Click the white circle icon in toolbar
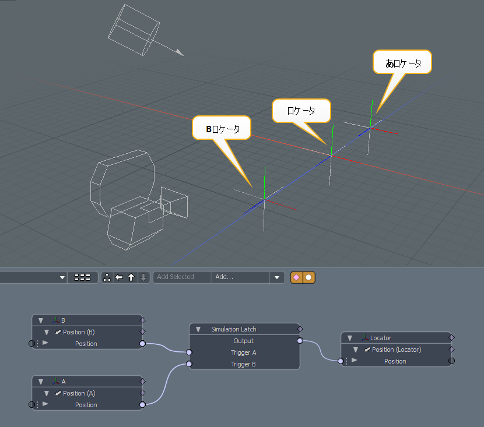 click(x=308, y=277)
